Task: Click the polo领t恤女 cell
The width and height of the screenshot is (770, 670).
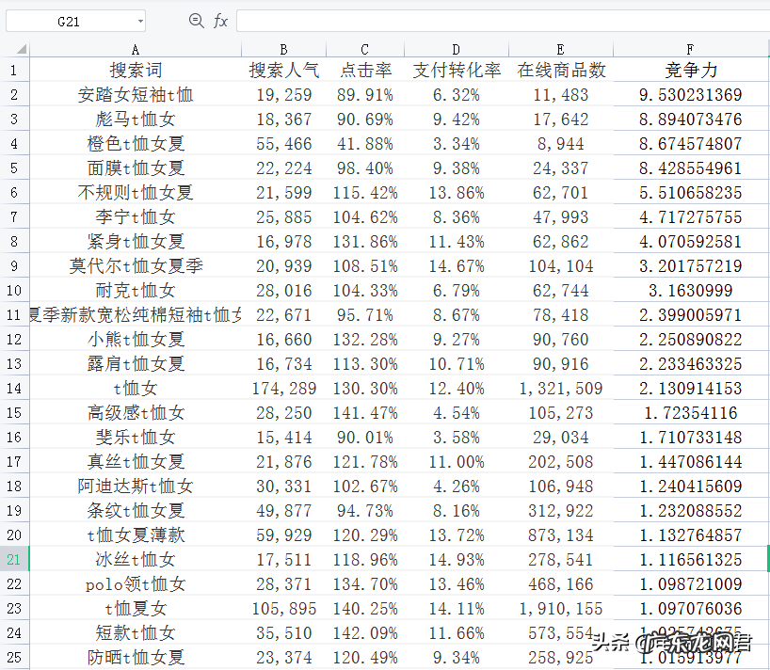Action: pyautogui.click(x=135, y=583)
